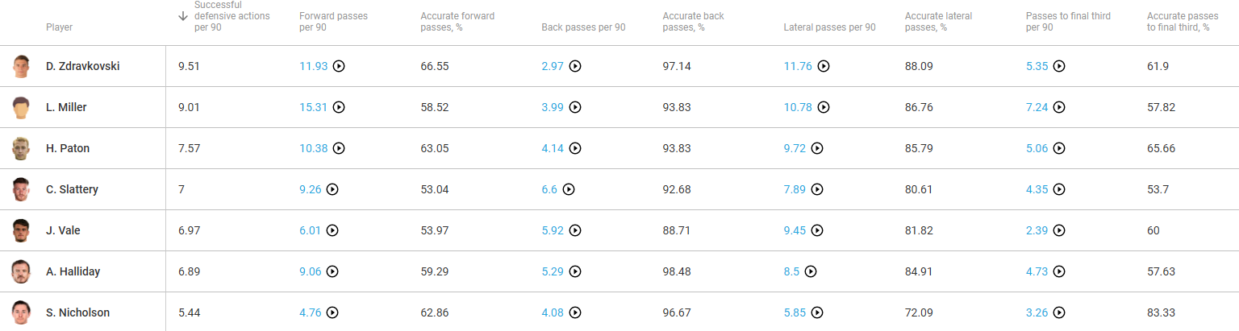Play video for Miller's final third passes
1239x331 pixels.
click(1059, 108)
